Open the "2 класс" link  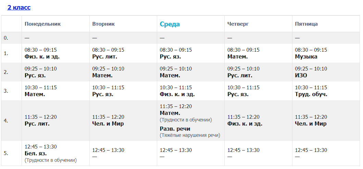click(x=19, y=8)
